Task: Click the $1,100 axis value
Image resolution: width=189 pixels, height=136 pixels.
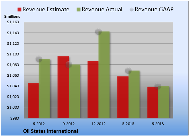Action: 13,54
